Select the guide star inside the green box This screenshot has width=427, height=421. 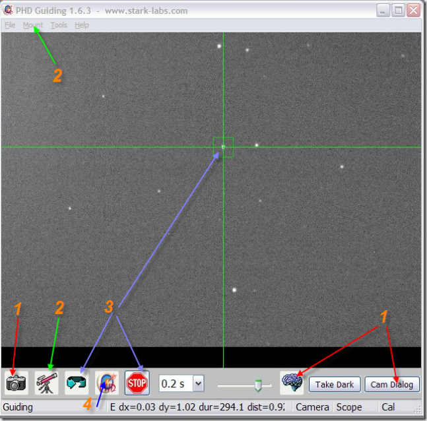(223, 146)
